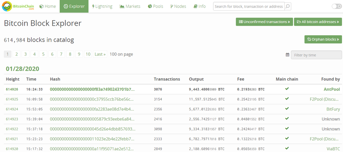Open All bitcoin addresses
Viewport: 343px width, 152px height.
tap(318, 22)
